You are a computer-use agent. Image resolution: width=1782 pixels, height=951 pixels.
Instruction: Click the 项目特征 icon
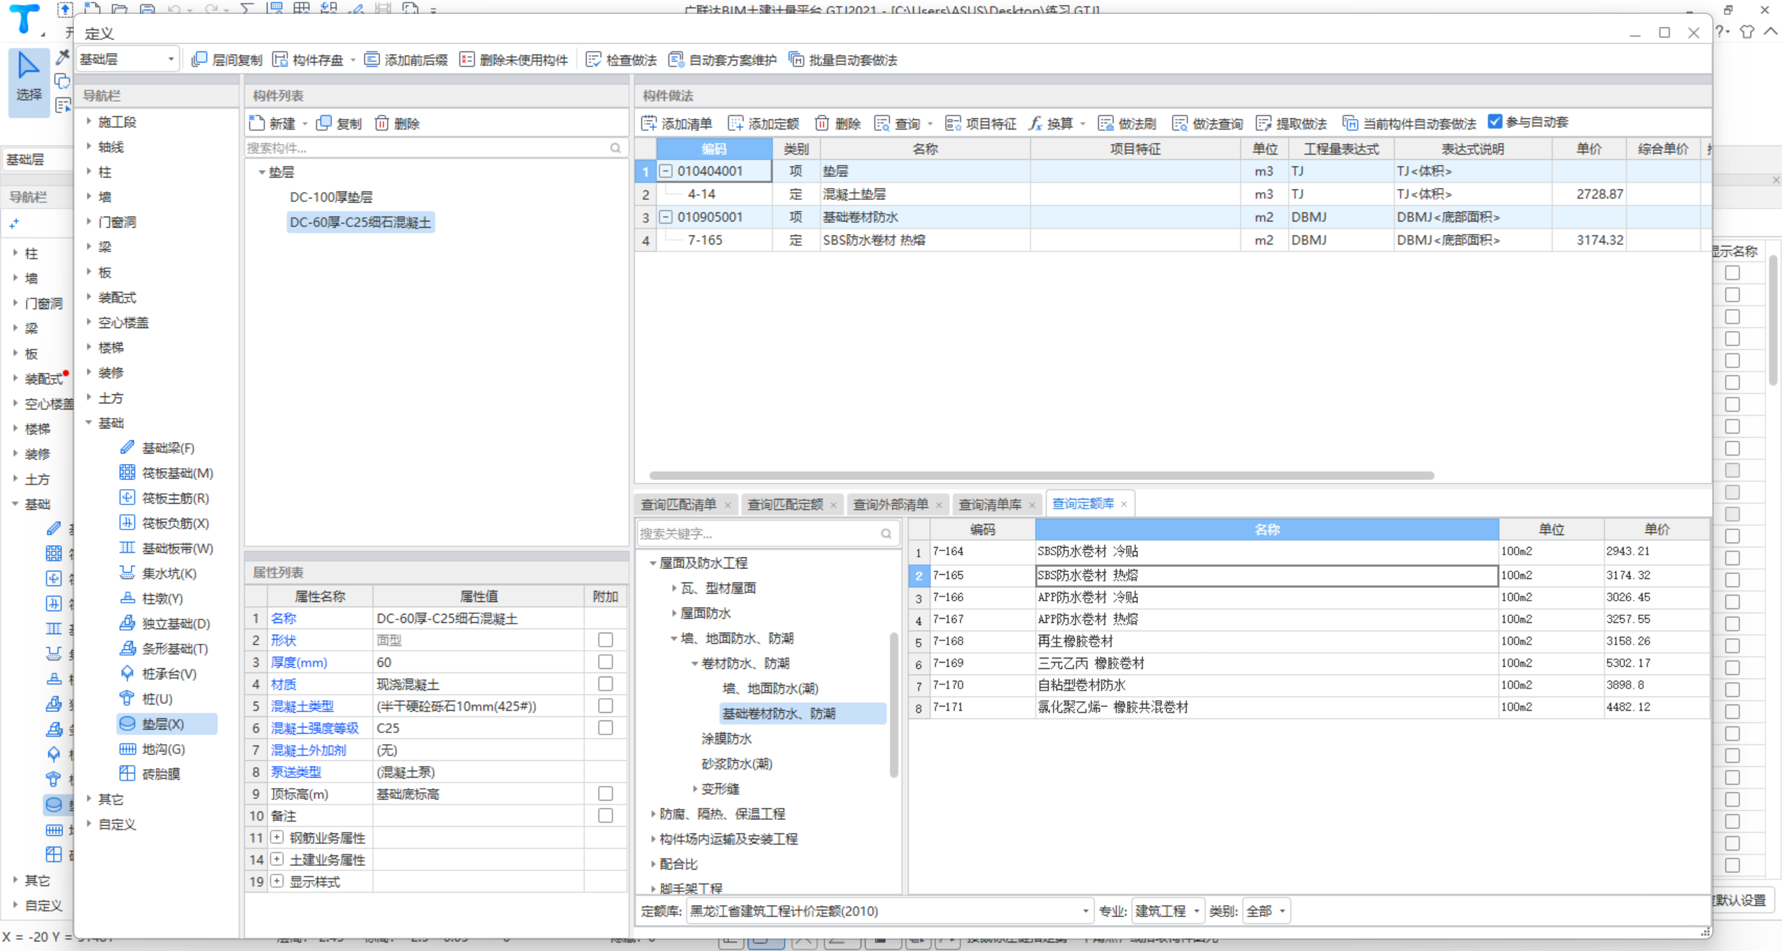pos(953,123)
